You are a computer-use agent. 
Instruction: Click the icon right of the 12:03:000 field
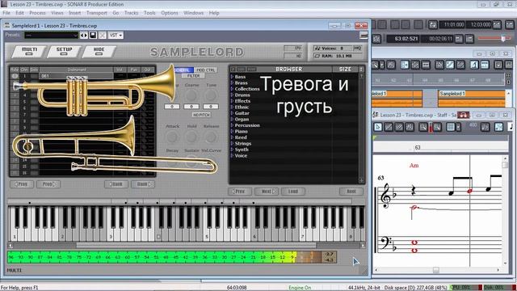tap(497, 25)
